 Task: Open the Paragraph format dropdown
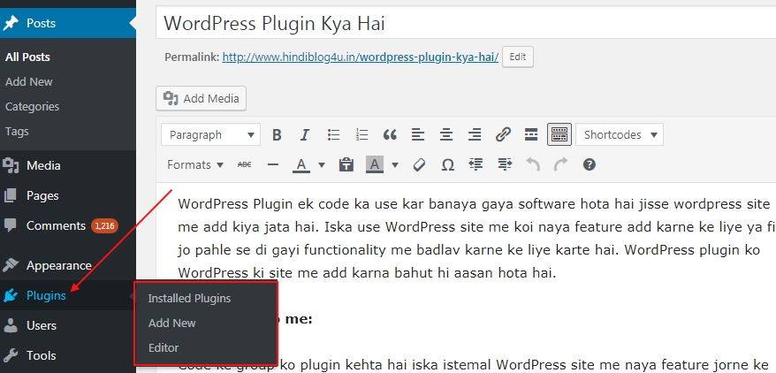211,134
